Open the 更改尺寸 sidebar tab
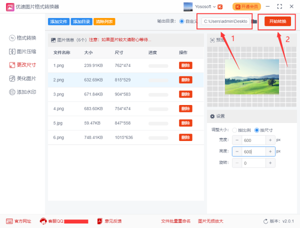 22,65
